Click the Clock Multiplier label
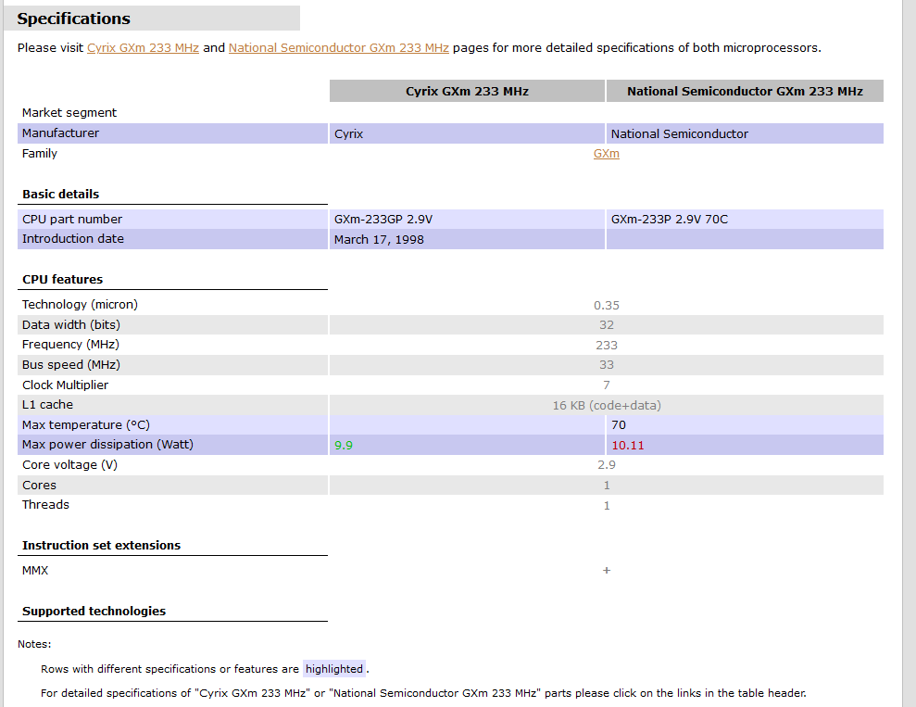This screenshot has height=707, width=916. (66, 385)
